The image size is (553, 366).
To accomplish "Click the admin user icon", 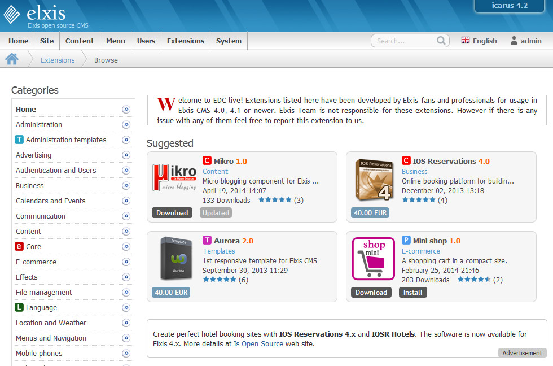I will point(514,41).
